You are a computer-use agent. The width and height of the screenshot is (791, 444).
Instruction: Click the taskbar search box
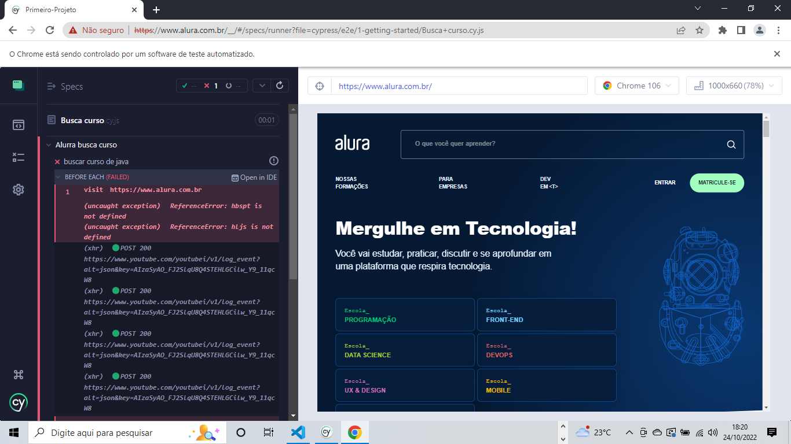click(127, 432)
